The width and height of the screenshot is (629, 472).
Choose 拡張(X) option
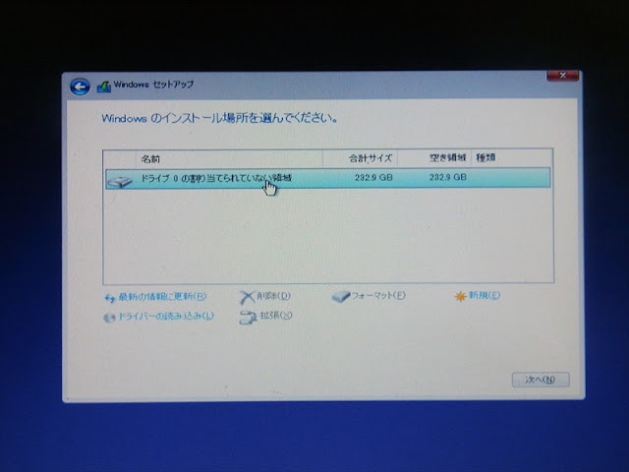coord(276,316)
